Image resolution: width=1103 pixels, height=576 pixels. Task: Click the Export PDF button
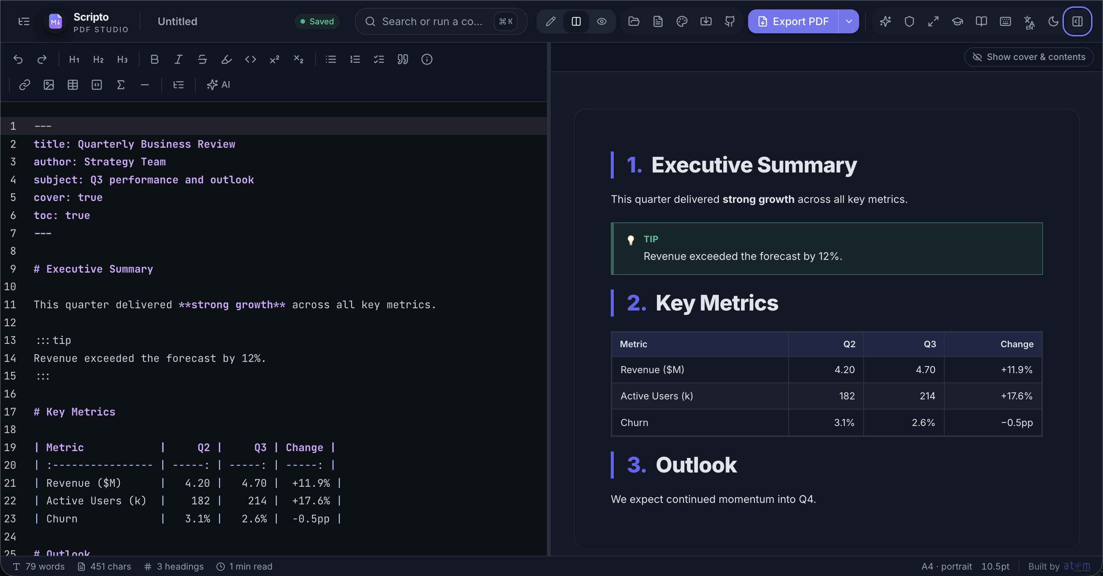pyautogui.click(x=793, y=21)
